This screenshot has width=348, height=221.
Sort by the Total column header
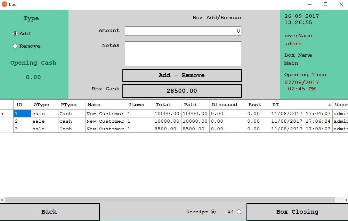(167, 105)
